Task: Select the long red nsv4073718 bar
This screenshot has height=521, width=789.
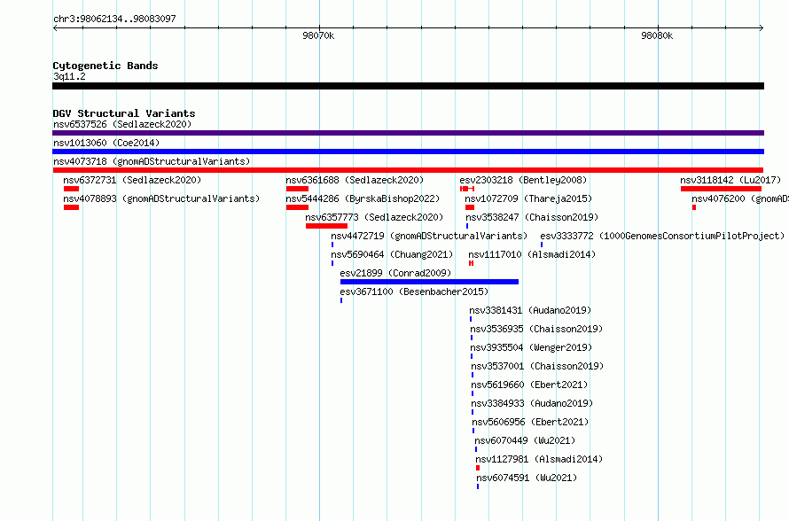Action: pyautogui.click(x=408, y=170)
